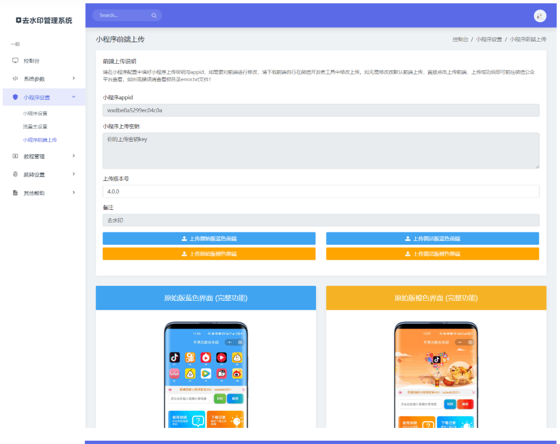This screenshot has width=560, height=444.
Task: Open 流量主设置 submenu item
Action: (35, 127)
